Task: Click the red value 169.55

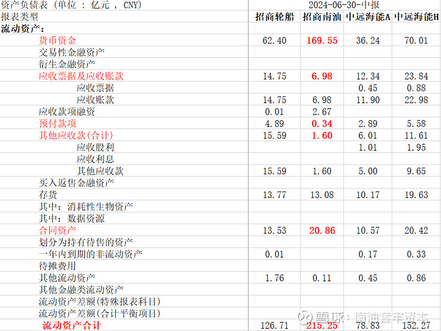Action: click(x=322, y=40)
